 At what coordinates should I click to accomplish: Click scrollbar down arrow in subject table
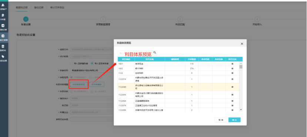(x=241, y=110)
